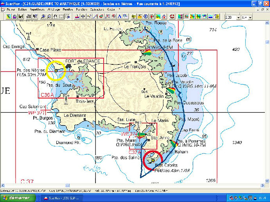
Task: Click the blue letter A text tool
Action: pos(119,17)
